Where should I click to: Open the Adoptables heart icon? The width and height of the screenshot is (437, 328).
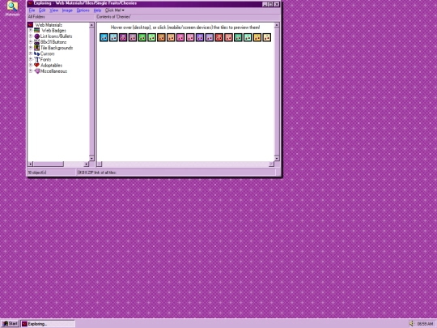click(36, 66)
